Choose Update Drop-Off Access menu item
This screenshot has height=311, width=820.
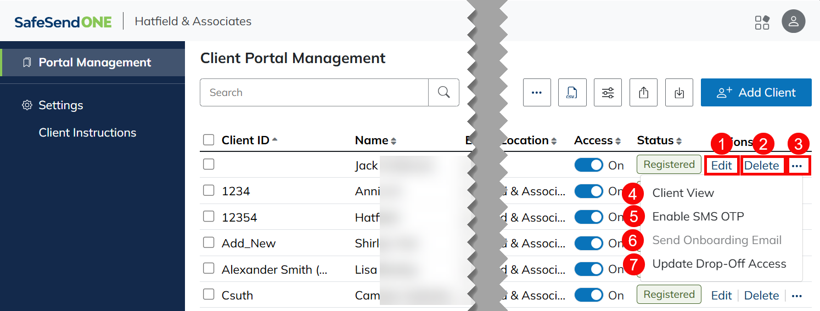719,264
